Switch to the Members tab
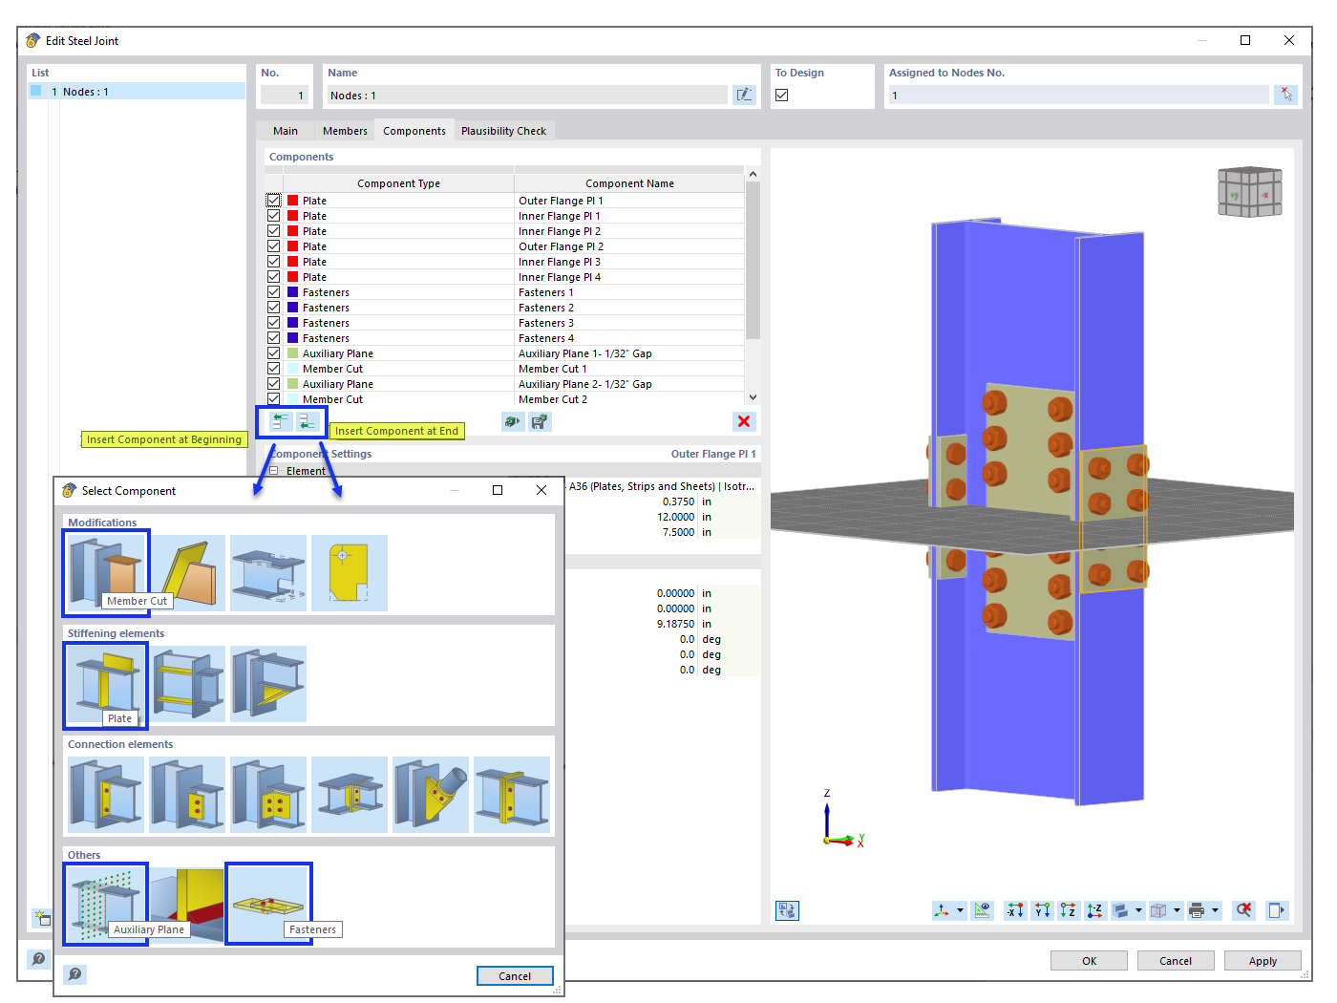Viewport: 1337px width, 1003px height. 344,130
